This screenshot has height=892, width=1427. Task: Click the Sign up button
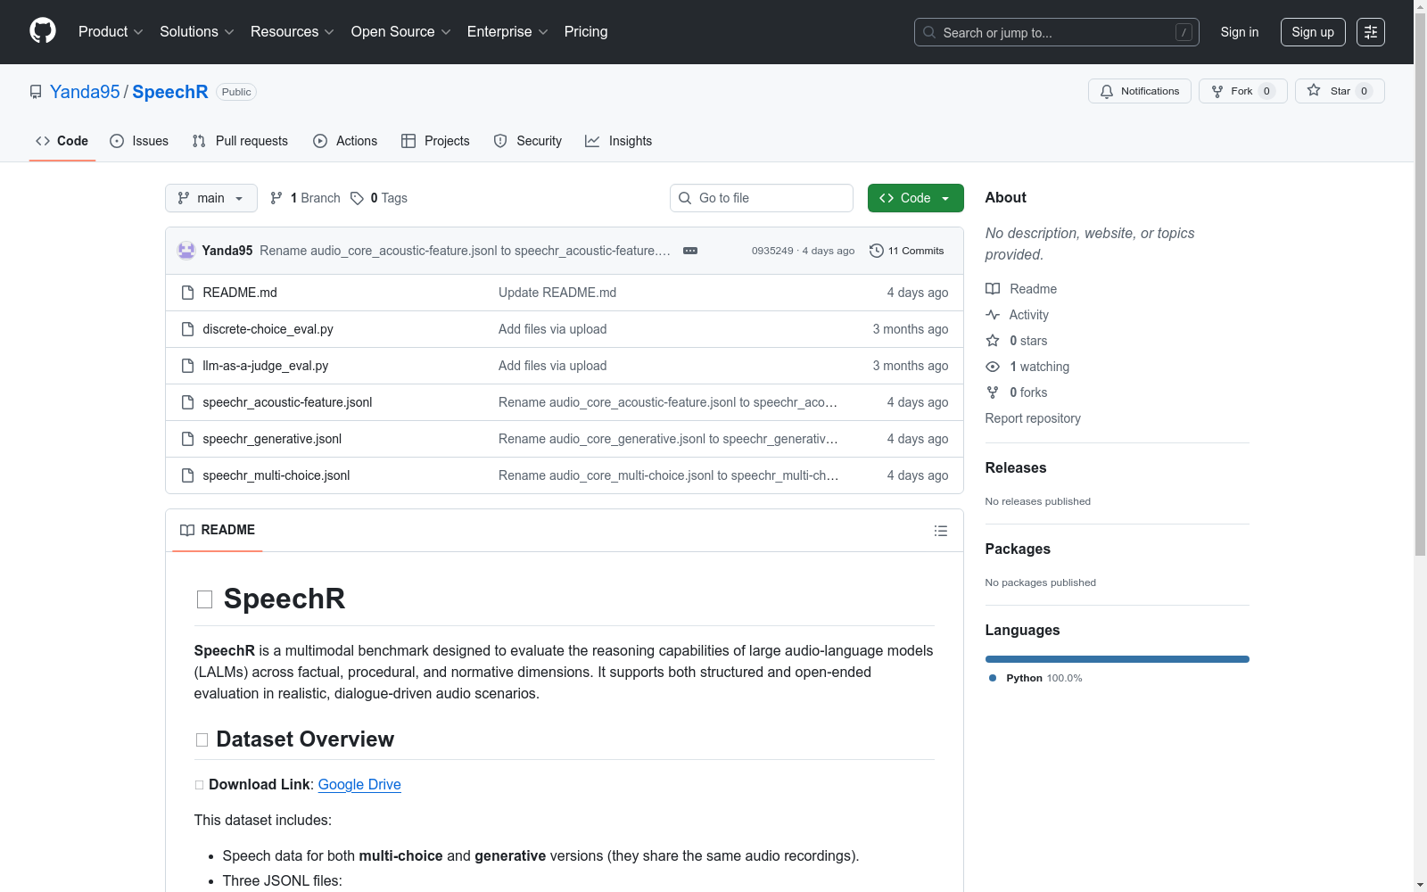(1313, 32)
